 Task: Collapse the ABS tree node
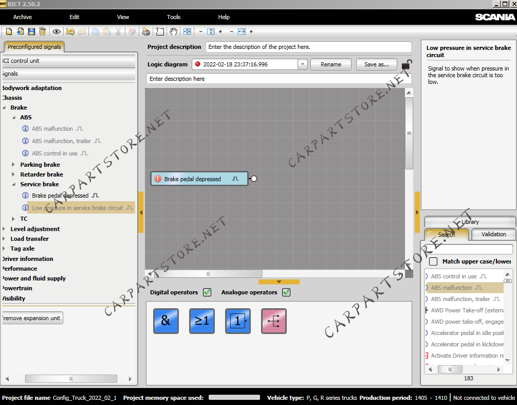tap(14, 117)
